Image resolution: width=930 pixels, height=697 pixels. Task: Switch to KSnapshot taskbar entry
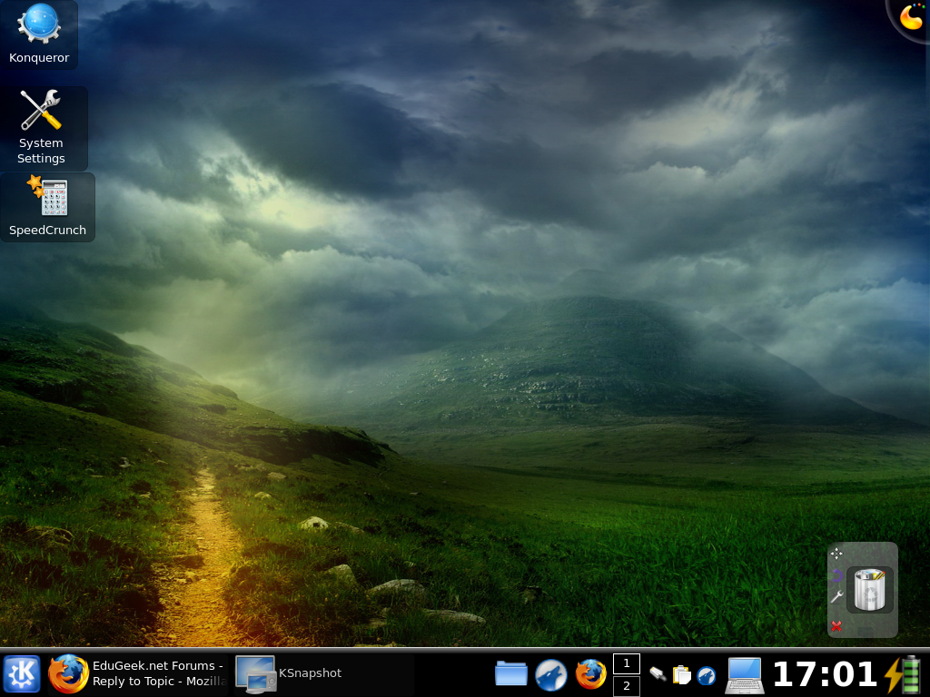point(324,674)
